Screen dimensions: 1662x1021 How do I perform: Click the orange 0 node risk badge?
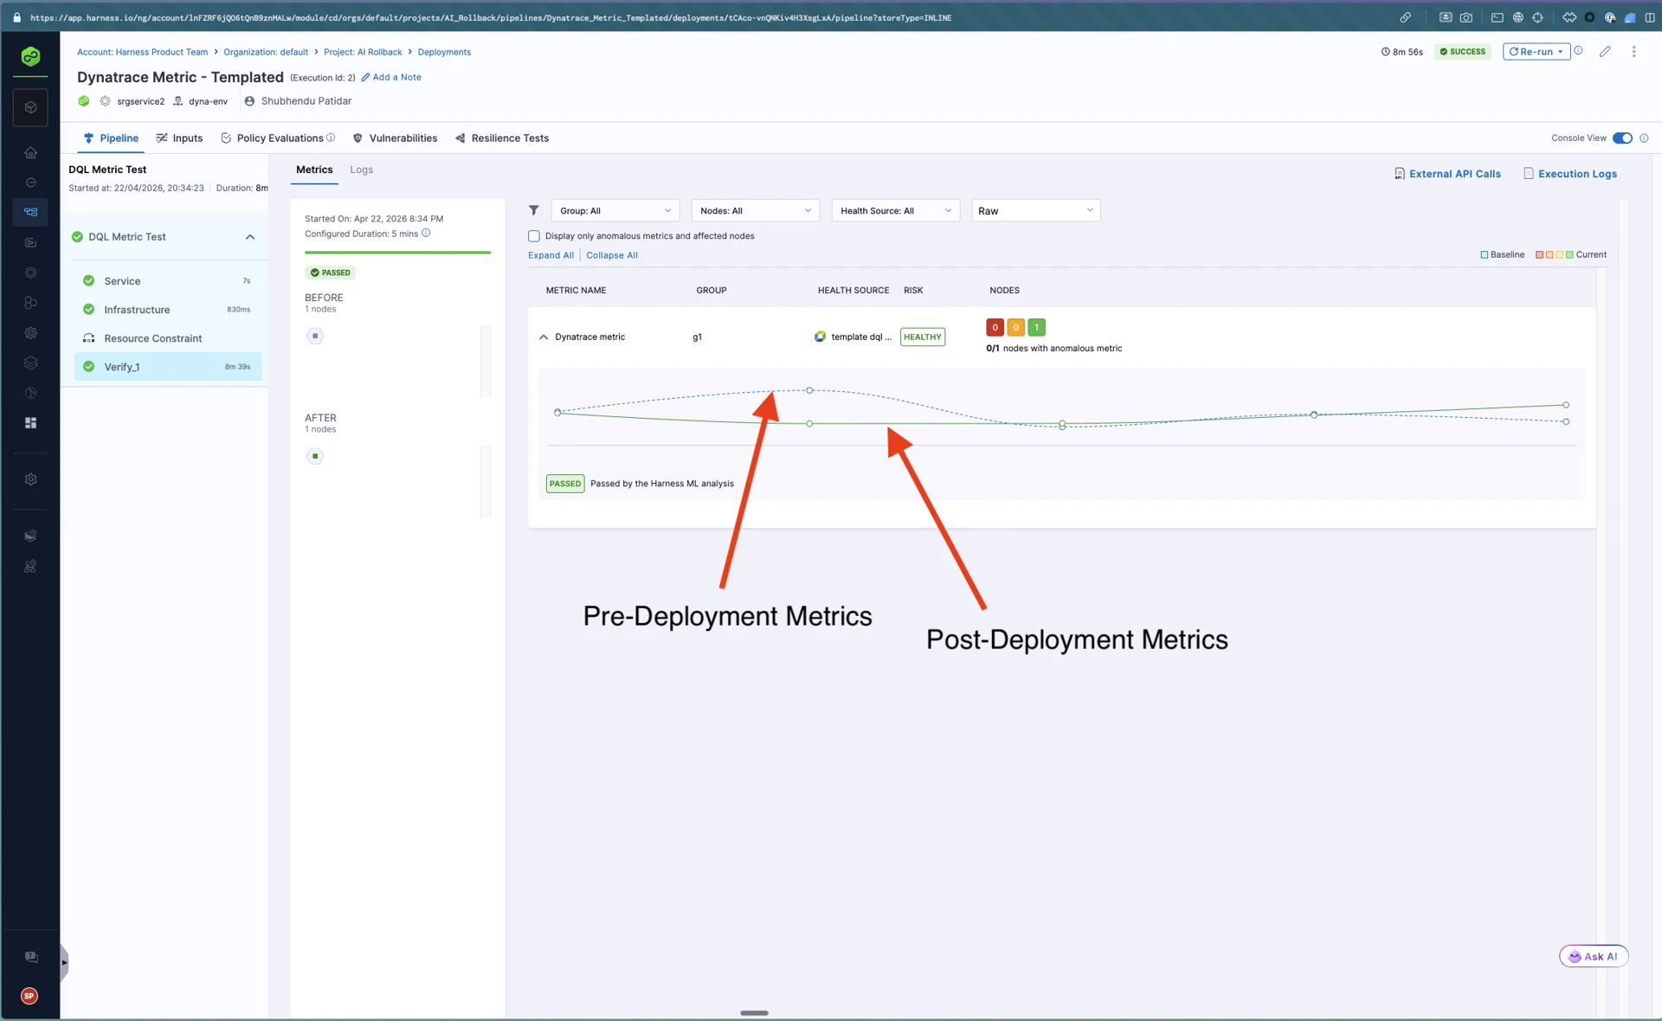click(1015, 327)
